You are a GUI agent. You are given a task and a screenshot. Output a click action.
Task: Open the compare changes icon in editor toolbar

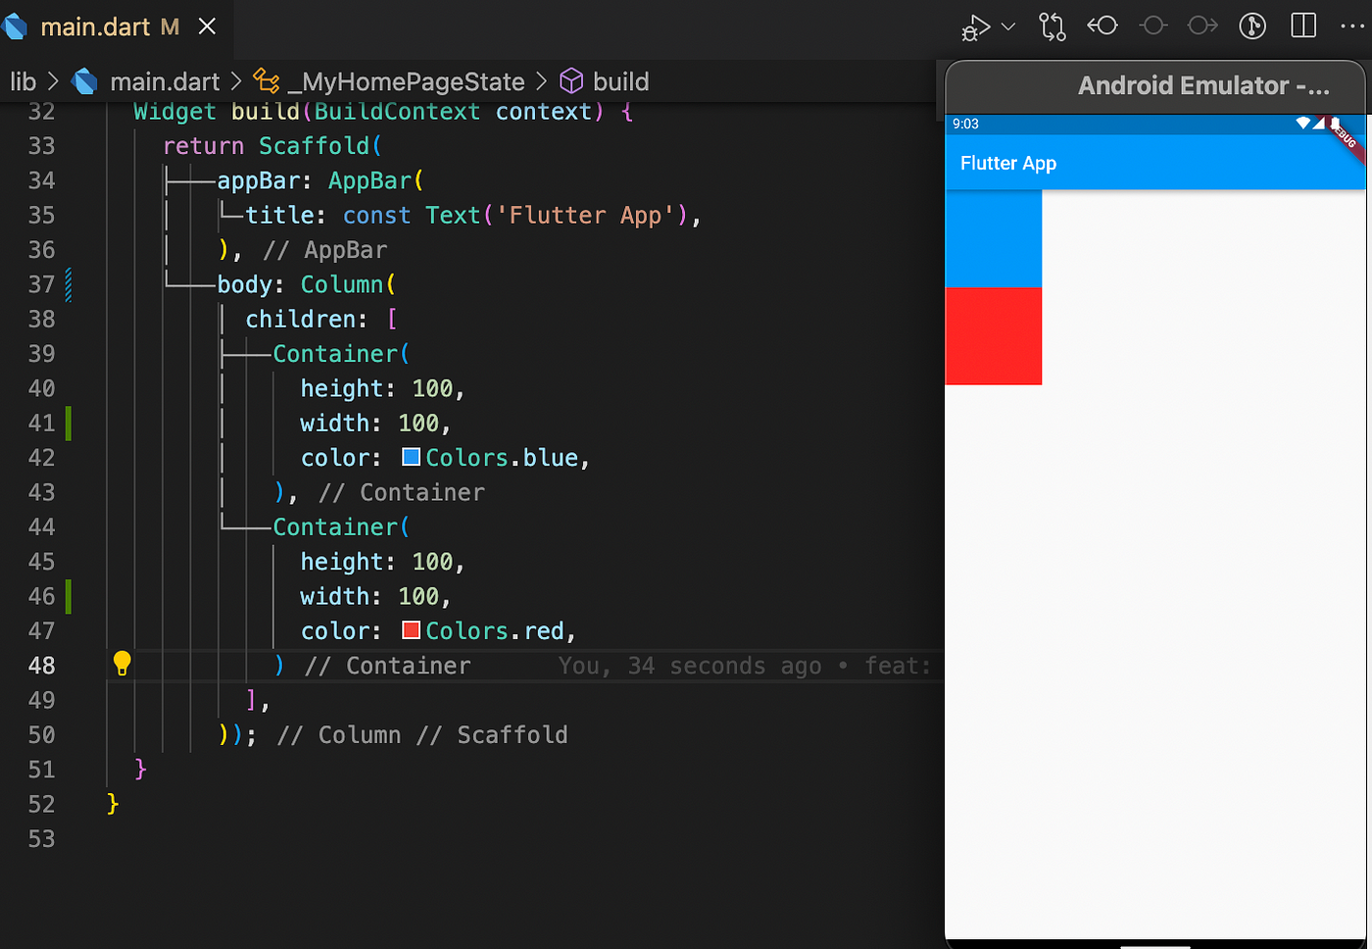pos(1052,26)
